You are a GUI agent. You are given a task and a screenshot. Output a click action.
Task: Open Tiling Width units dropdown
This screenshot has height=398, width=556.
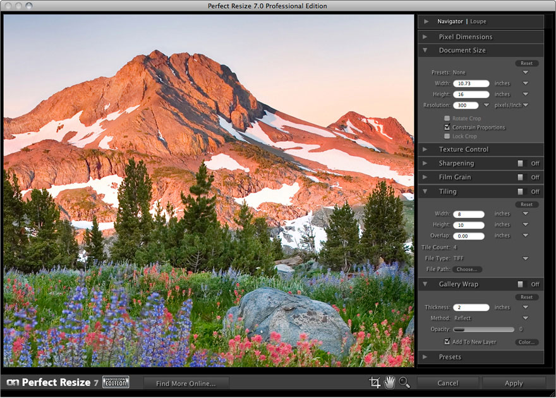(526, 214)
